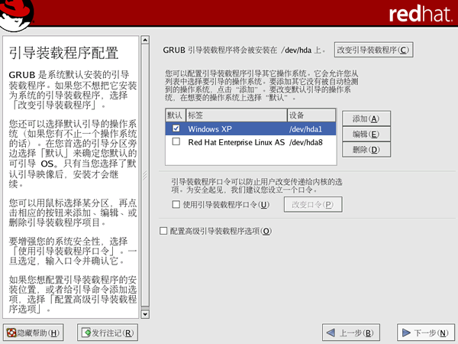Screen dimensions: 458x344
Task: Click the /dev/hda1 device cell
Action: point(305,129)
